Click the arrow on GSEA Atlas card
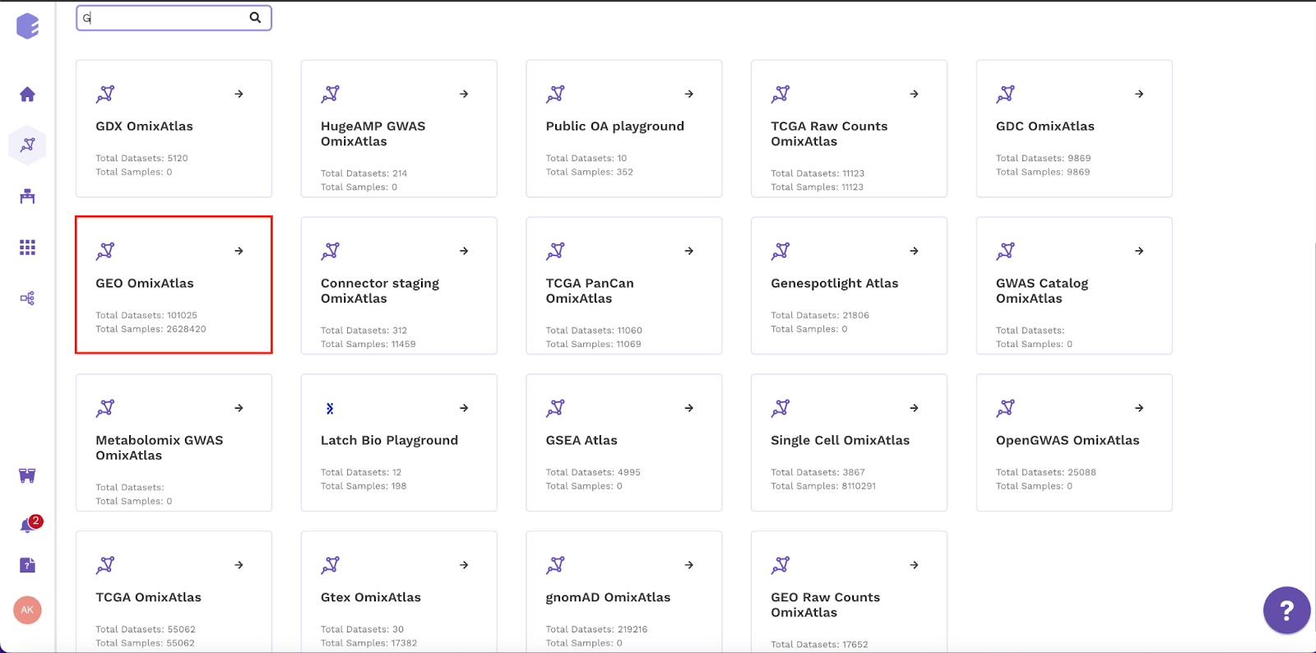 [689, 408]
